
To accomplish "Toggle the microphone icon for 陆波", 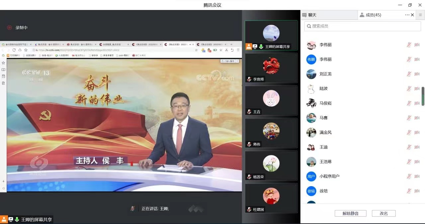I will [x=409, y=88].
